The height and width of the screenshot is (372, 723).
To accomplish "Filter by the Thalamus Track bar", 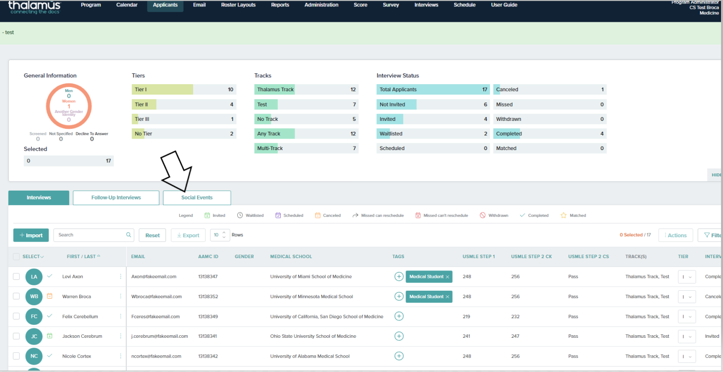I will coord(307,90).
